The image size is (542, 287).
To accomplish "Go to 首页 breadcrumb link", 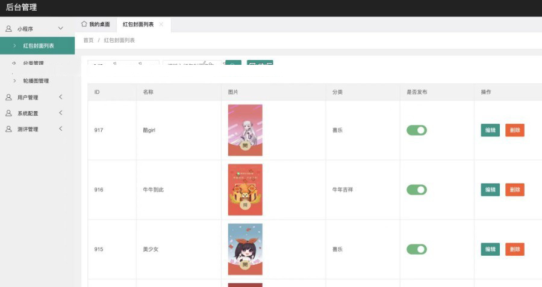I will point(89,40).
